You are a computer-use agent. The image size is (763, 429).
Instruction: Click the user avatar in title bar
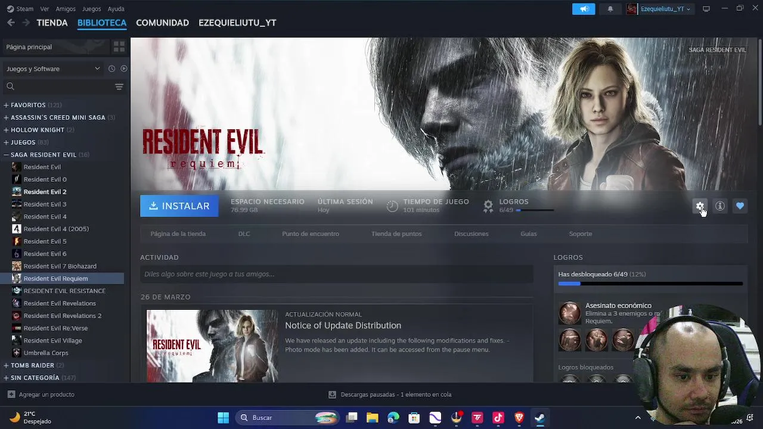tap(632, 9)
